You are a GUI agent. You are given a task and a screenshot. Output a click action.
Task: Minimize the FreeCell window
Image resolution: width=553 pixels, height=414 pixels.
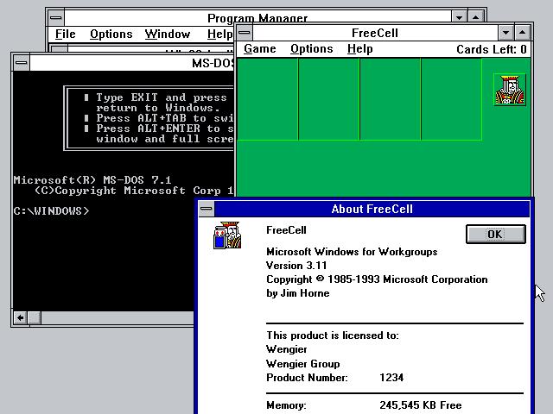pyautogui.click(x=505, y=33)
